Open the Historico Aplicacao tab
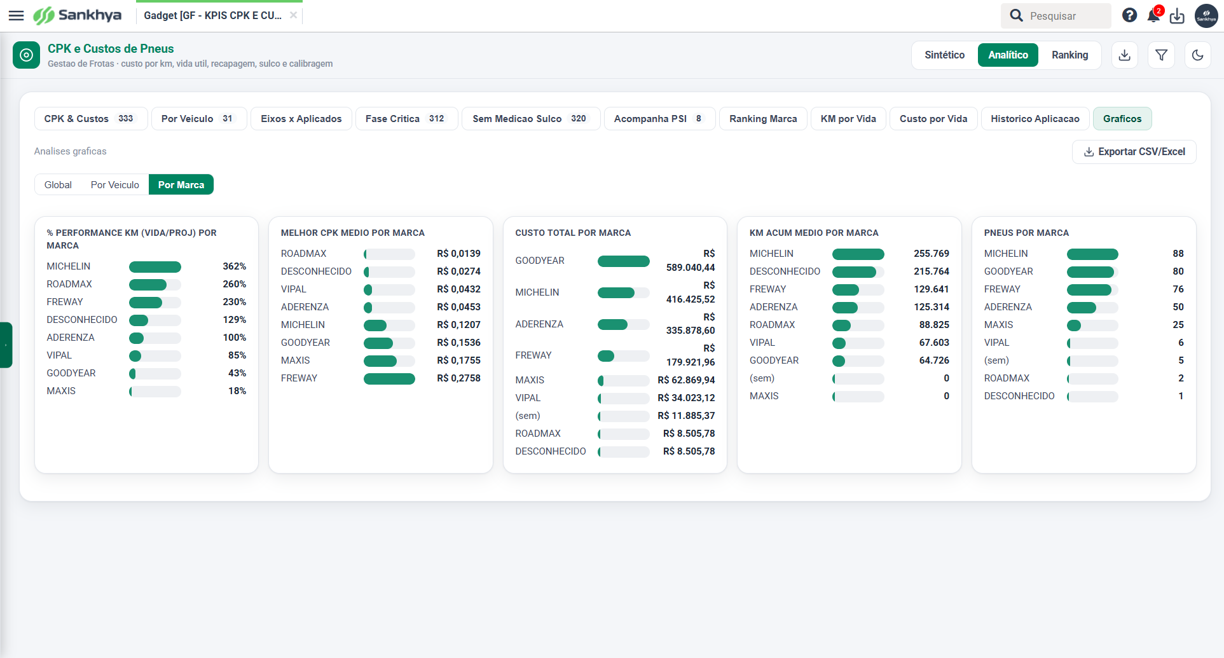Image resolution: width=1224 pixels, height=658 pixels. [x=1035, y=119]
